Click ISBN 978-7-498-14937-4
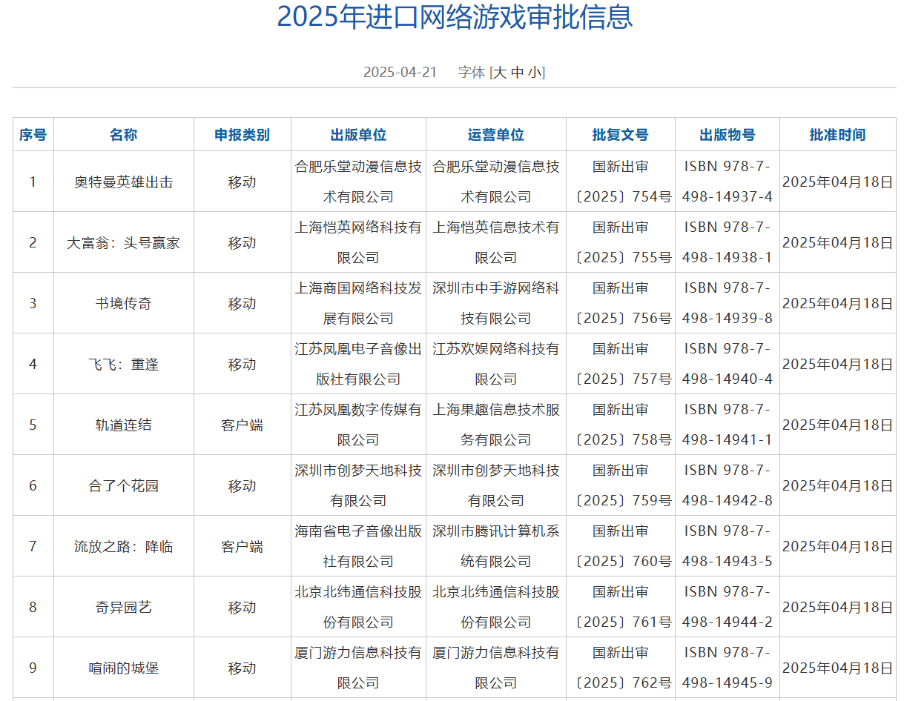The image size is (904, 701). (728, 182)
